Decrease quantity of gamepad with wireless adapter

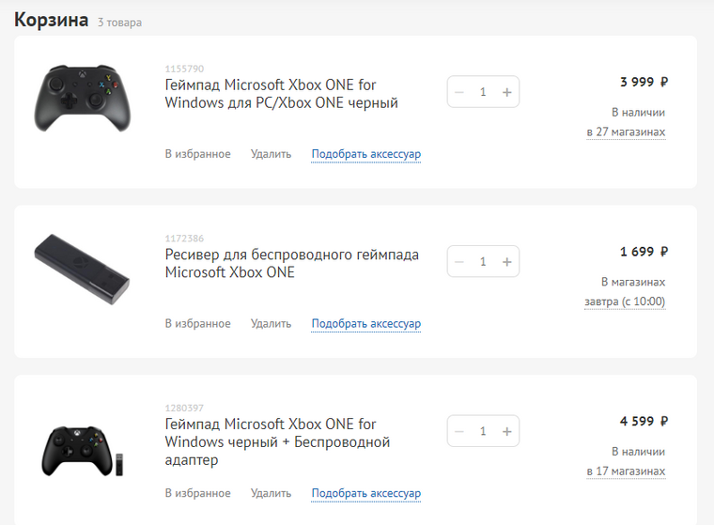459,431
